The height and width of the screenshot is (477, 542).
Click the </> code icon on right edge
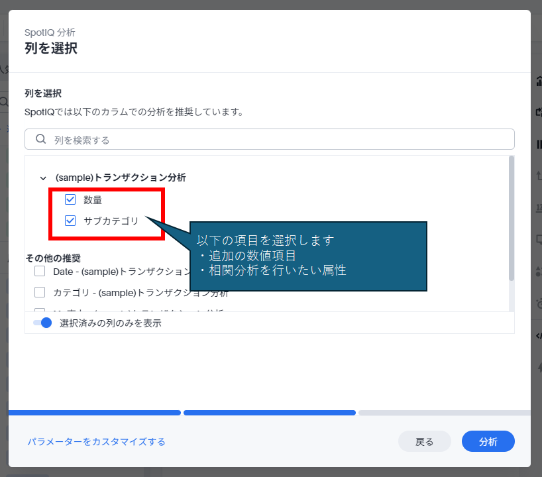click(538, 336)
